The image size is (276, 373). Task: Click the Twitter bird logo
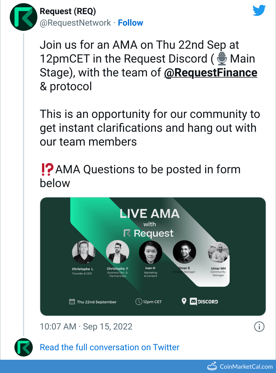(259, 11)
